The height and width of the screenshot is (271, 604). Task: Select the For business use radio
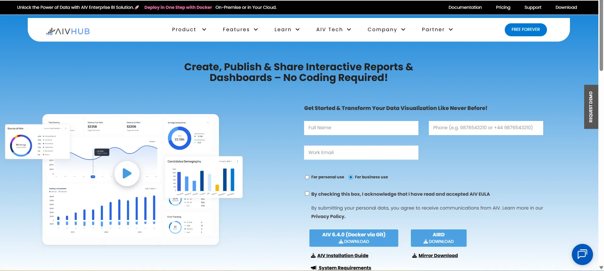(x=351, y=177)
